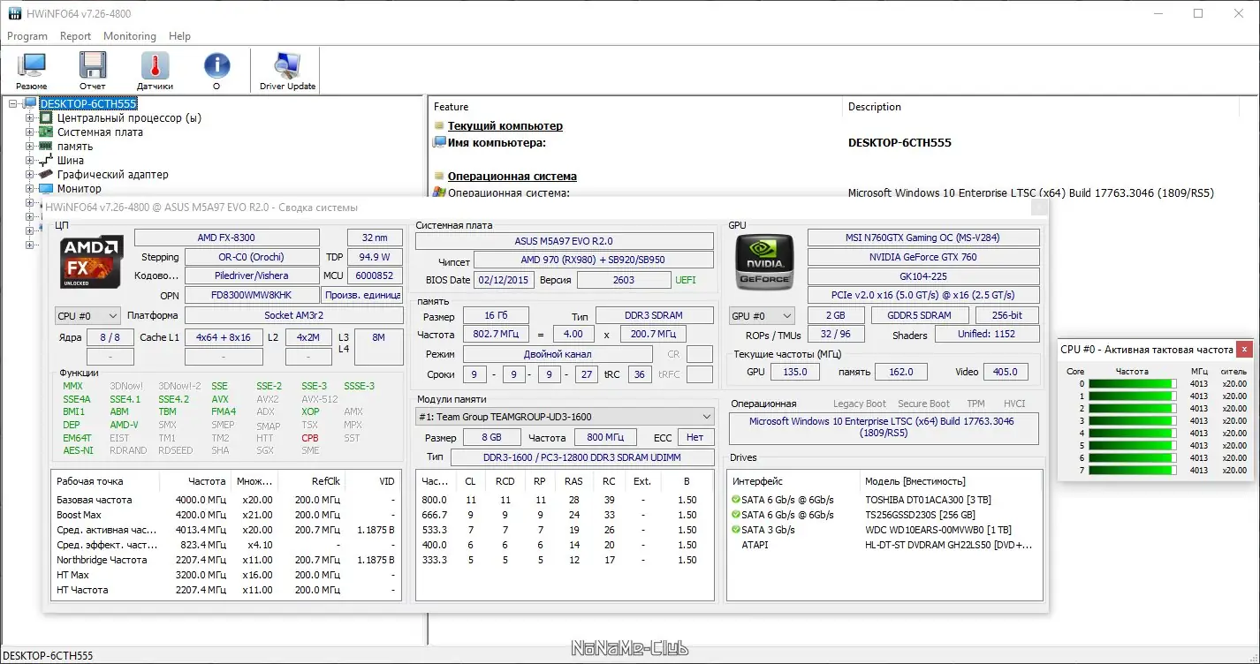Image resolution: width=1260 pixels, height=664 pixels.
Task: Click the Secure Boot indicator label
Action: click(x=923, y=404)
